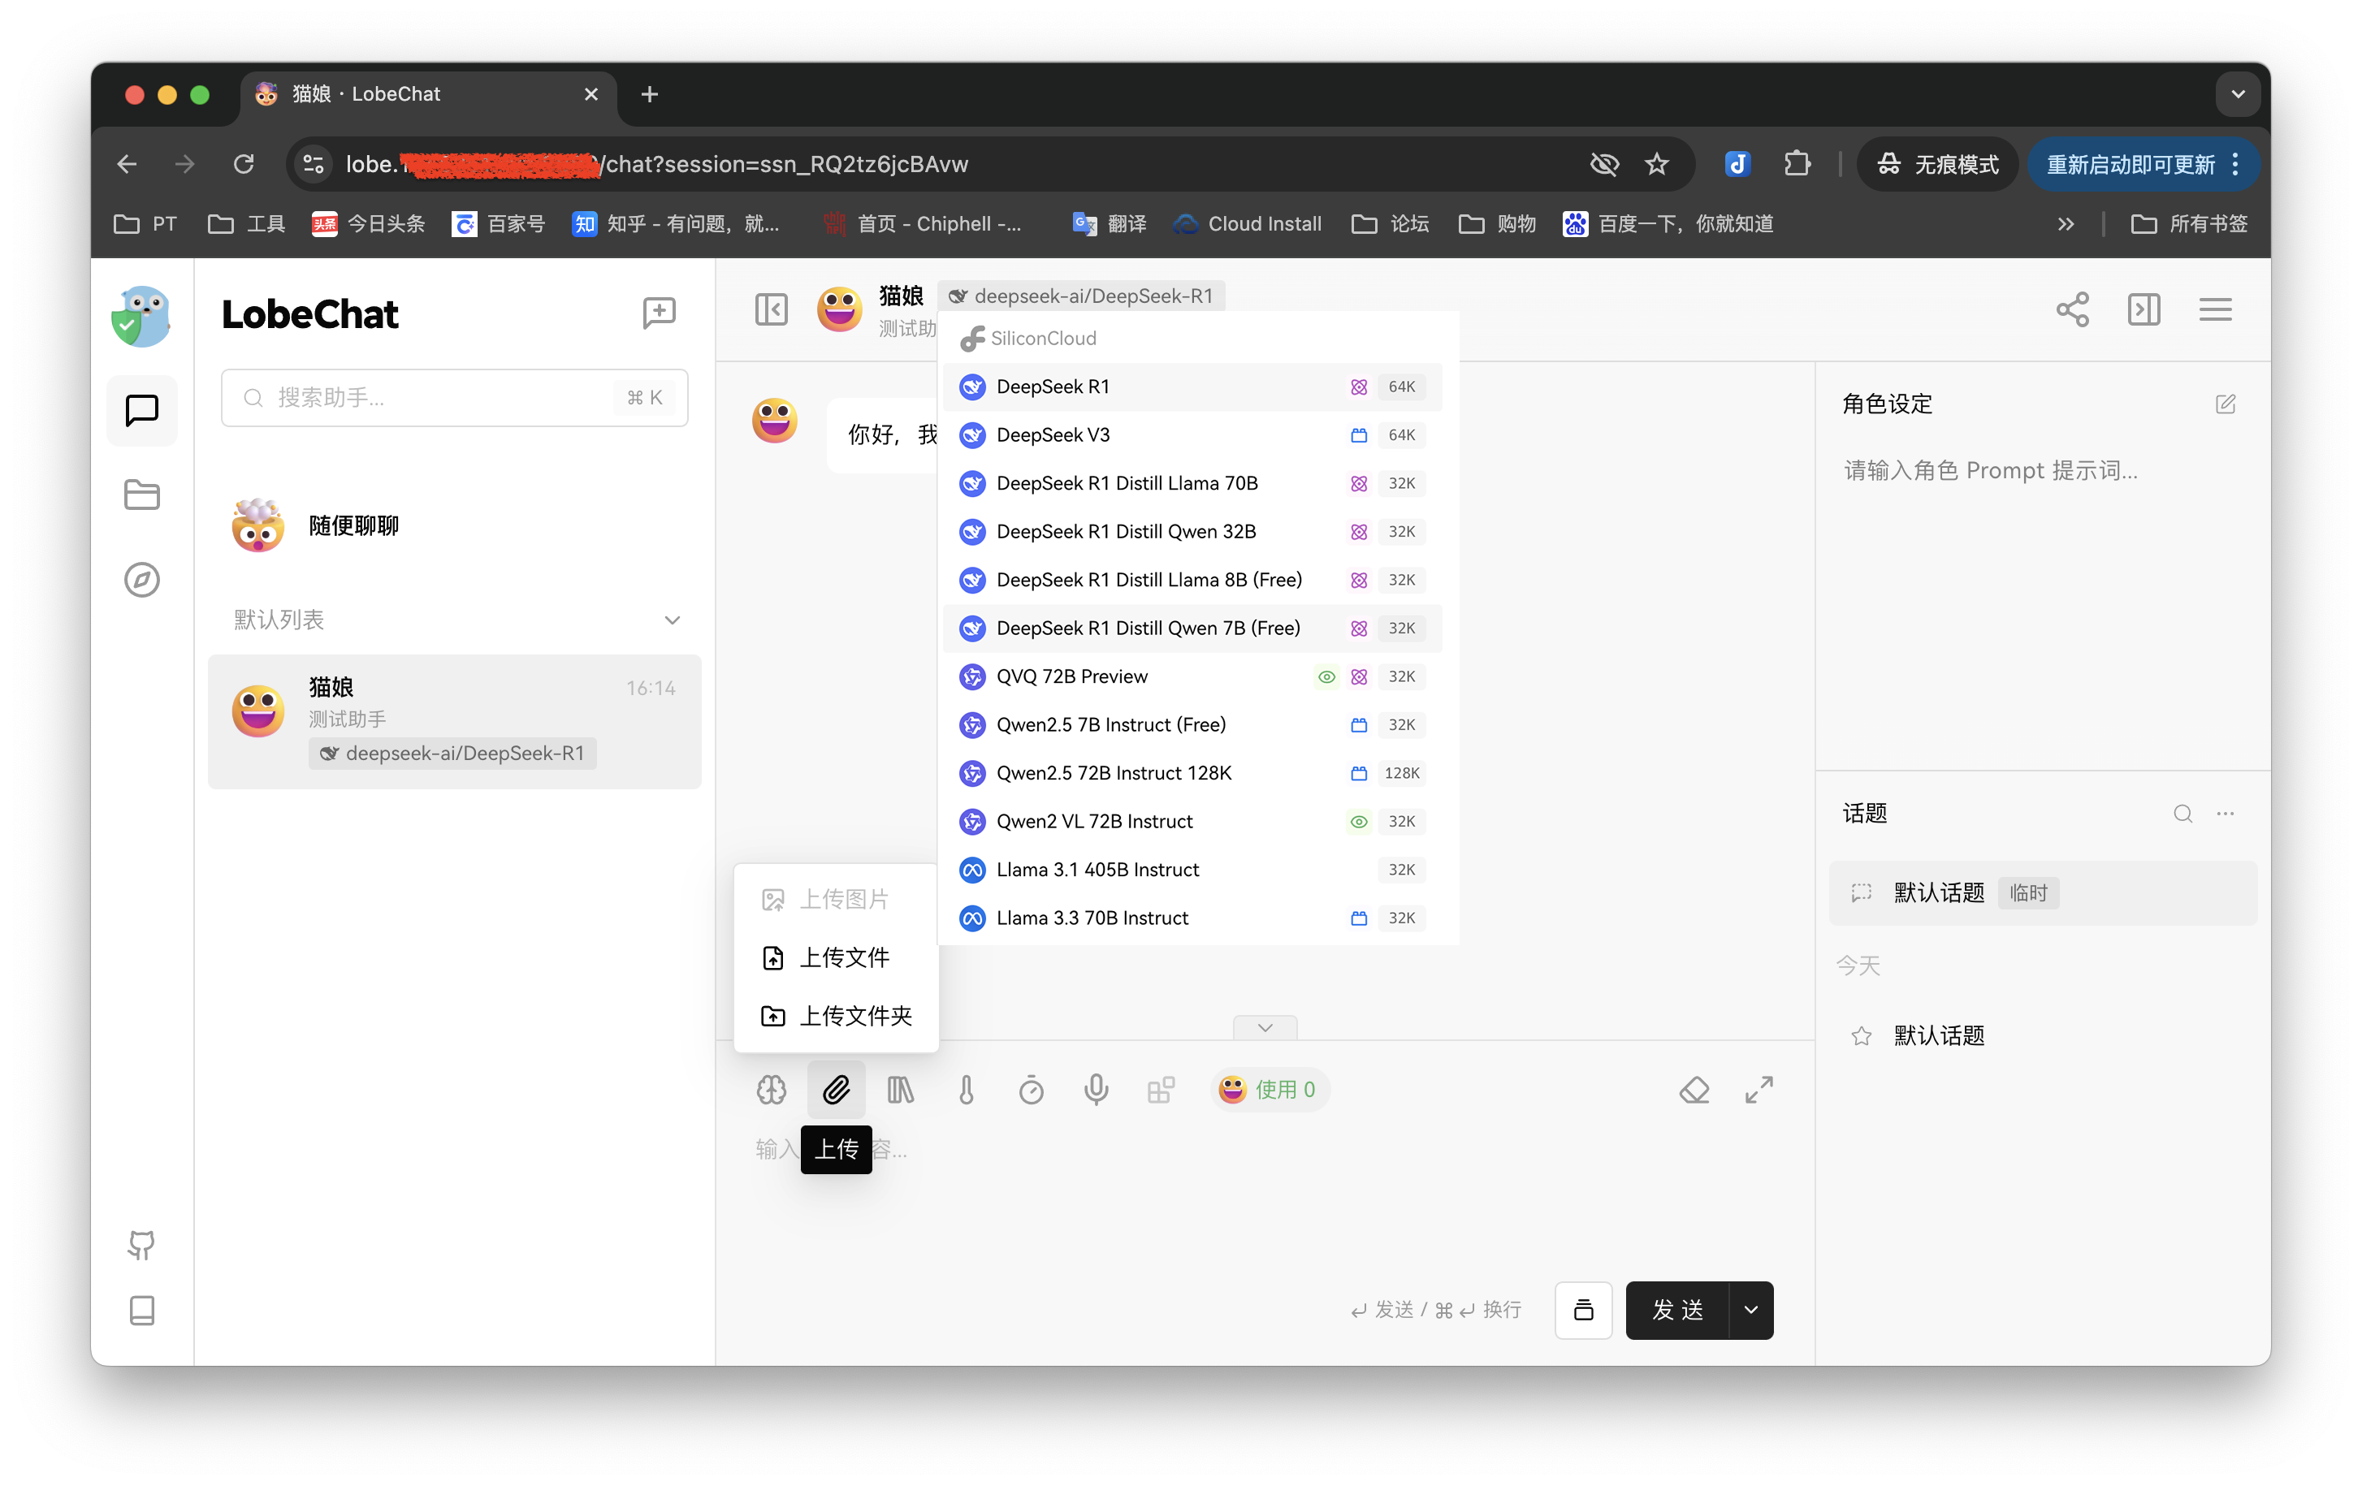The image size is (2362, 1486).
Task: Click the 发送 send button
Action: 1677,1311
